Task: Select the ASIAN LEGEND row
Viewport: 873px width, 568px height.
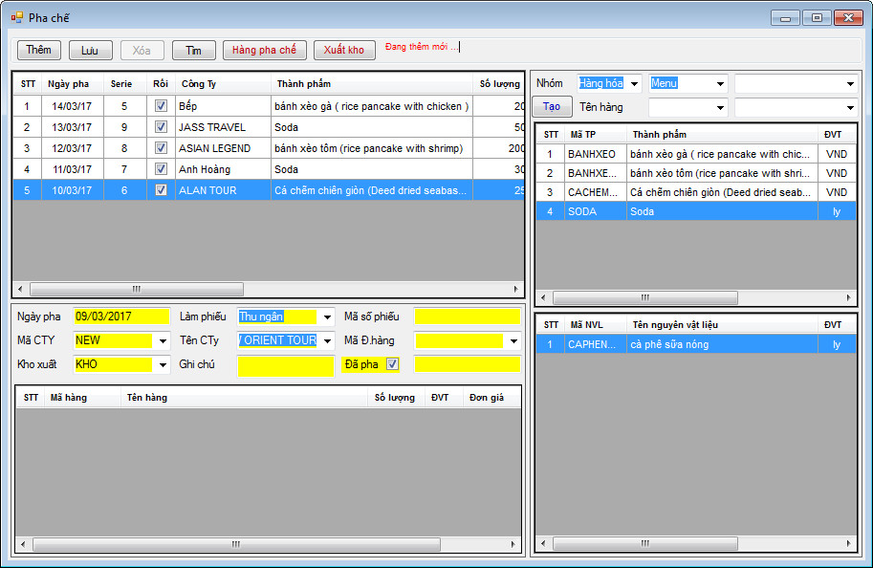Action: click(269, 148)
